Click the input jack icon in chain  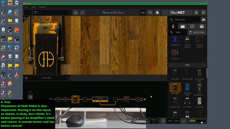click(x=51, y=99)
